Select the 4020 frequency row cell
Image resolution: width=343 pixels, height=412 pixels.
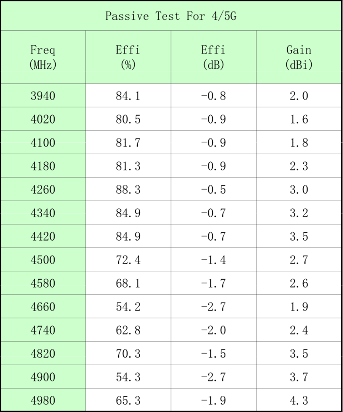point(43,119)
